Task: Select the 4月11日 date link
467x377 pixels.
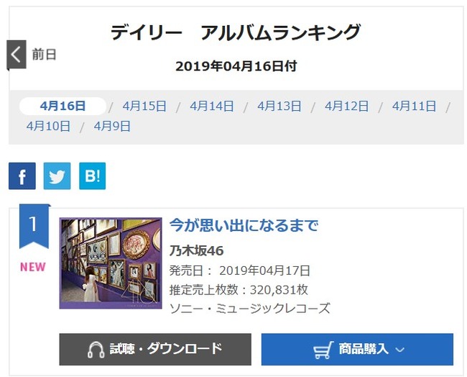Action: [414, 106]
